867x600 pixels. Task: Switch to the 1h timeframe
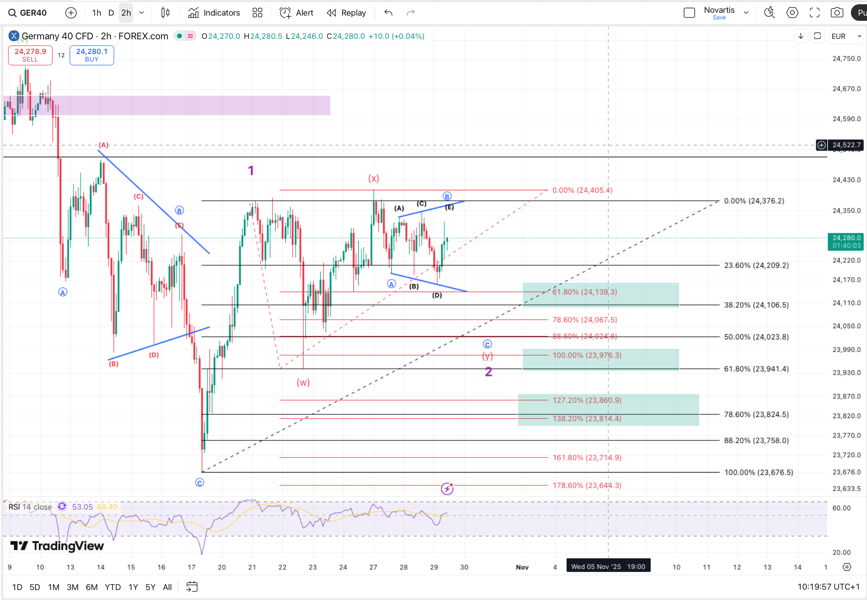(97, 13)
